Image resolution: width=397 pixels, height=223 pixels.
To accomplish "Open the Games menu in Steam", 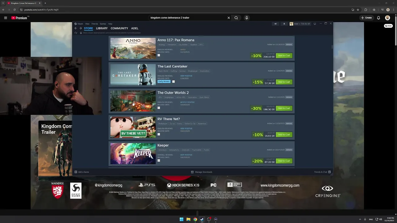I will tap(103, 24).
